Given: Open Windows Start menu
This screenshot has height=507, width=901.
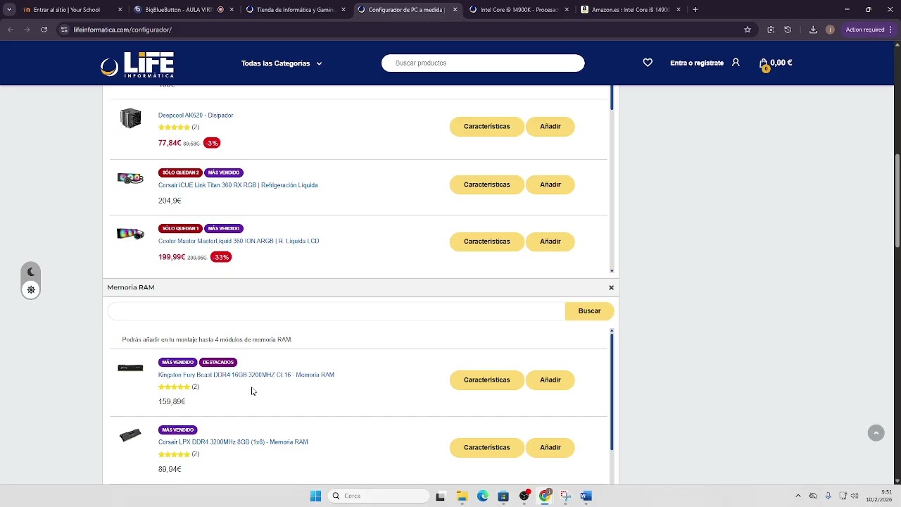Looking at the screenshot, I should 315,496.
